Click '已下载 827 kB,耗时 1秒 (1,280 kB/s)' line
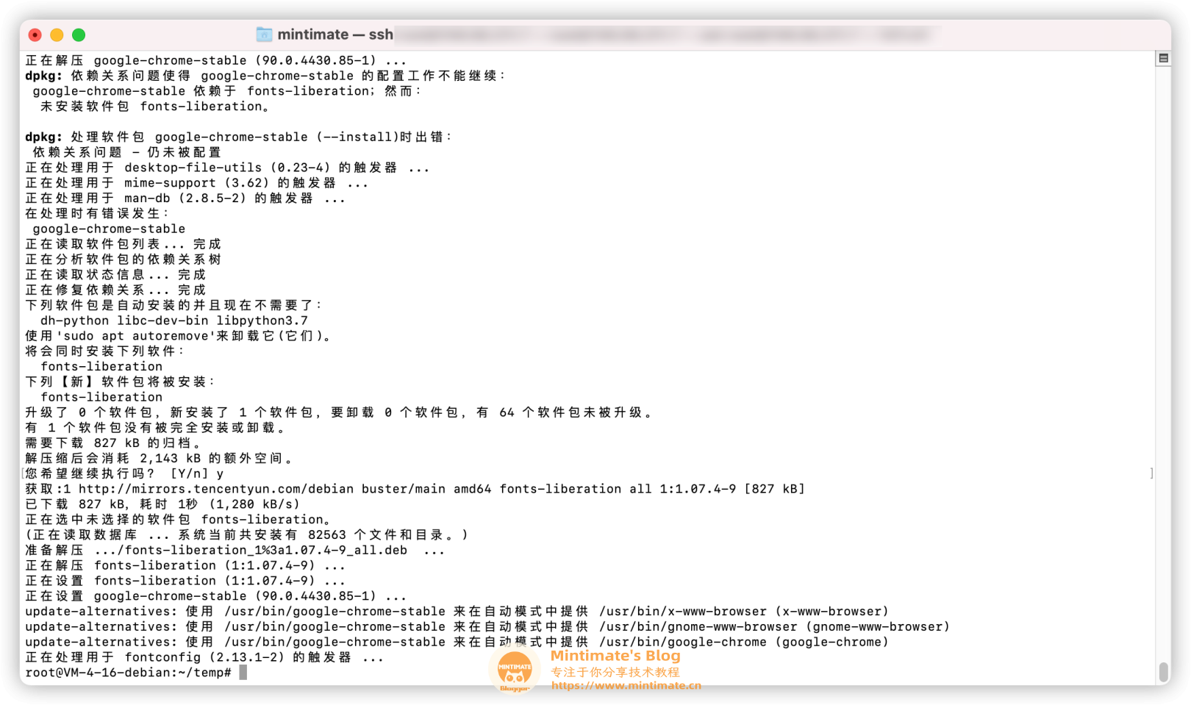The height and width of the screenshot is (705, 1191). (162, 504)
